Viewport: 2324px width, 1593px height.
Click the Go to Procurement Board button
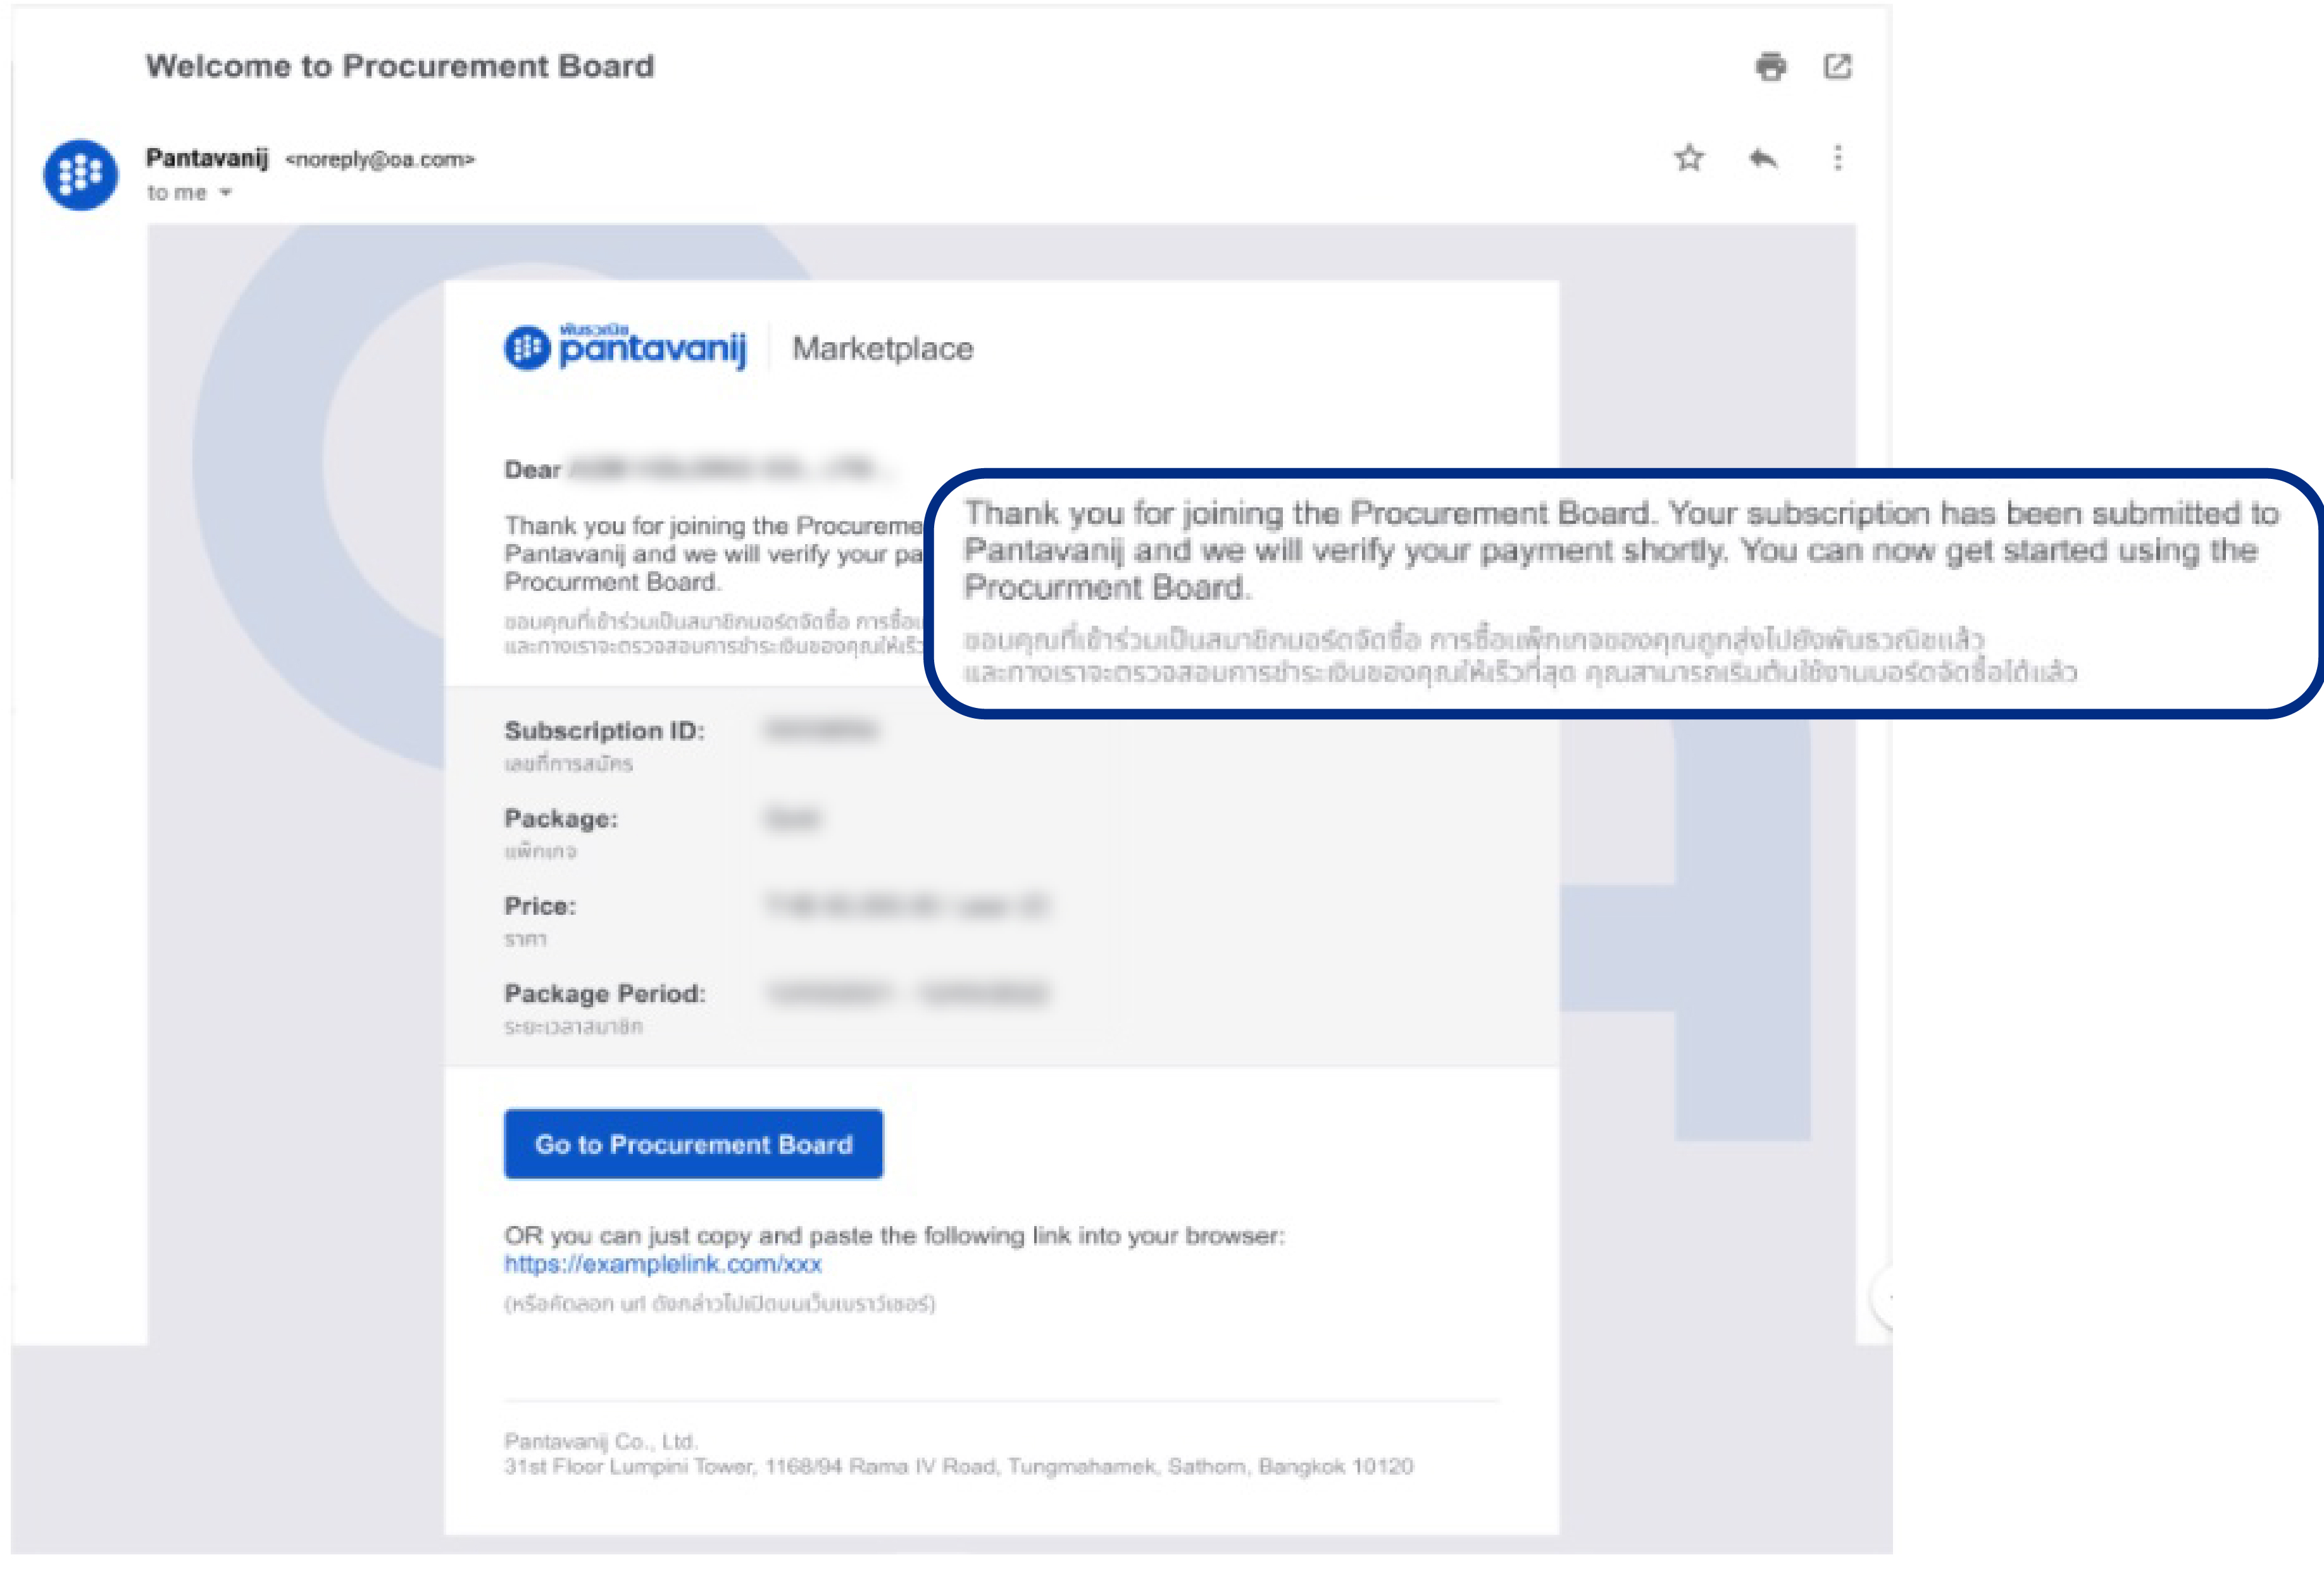pyautogui.click(x=693, y=1143)
